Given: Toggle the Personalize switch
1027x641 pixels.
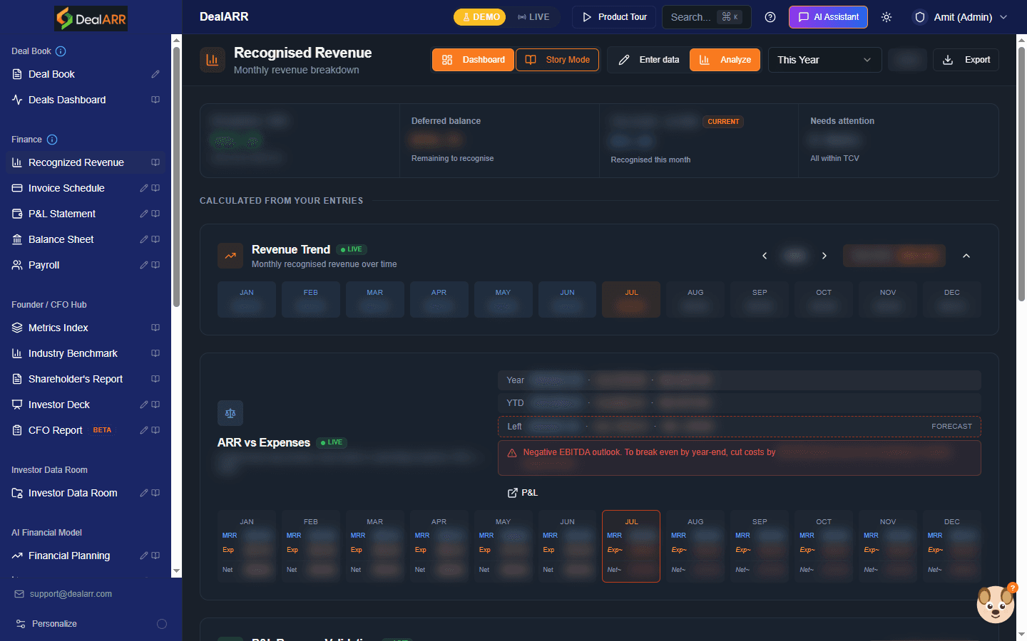Looking at the screenshot, I should pos(162,624).
